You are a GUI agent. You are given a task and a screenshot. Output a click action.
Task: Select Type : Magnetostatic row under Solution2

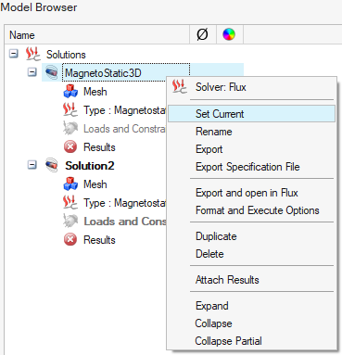125,203
